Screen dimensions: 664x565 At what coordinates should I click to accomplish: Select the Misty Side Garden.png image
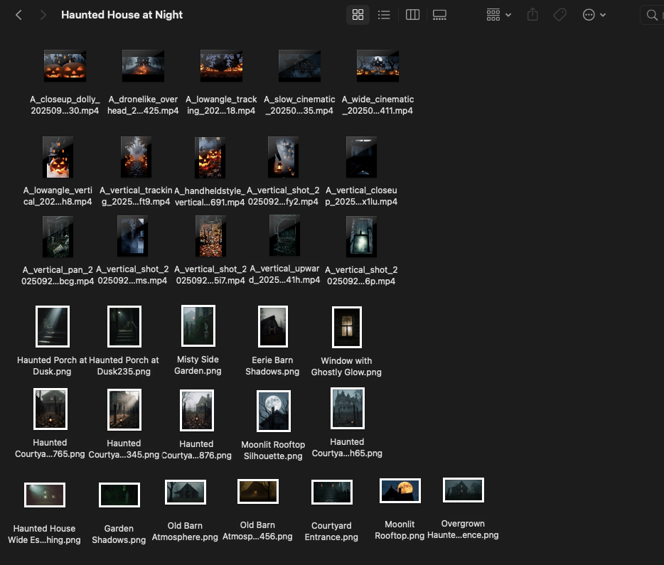pyautogui.click(x=198, y=326)
